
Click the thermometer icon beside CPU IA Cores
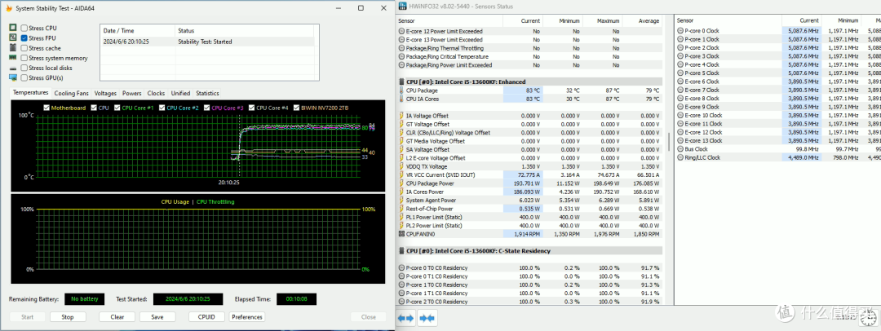401,99
